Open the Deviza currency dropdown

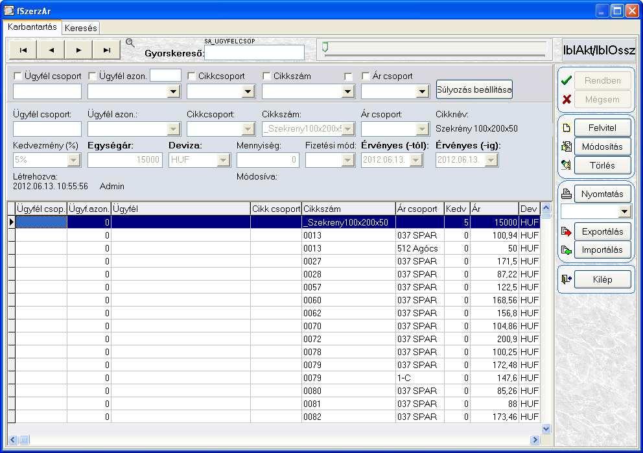[x=223, y=160]
